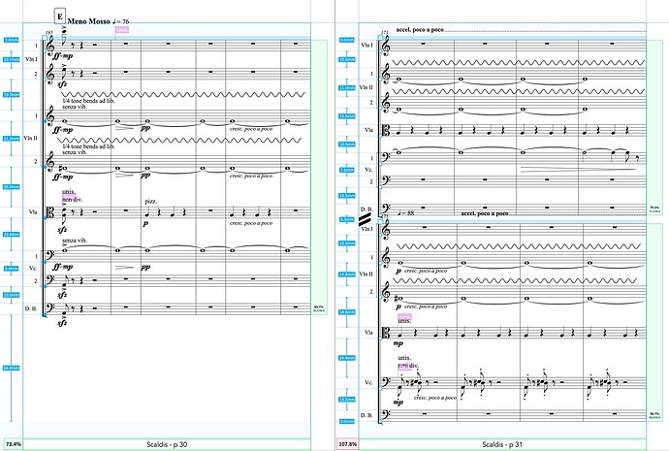
Task: Select the system frame handle above bar 165
Action: [45, 38]
